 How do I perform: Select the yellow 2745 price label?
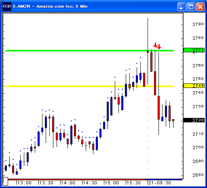(194, 85)
